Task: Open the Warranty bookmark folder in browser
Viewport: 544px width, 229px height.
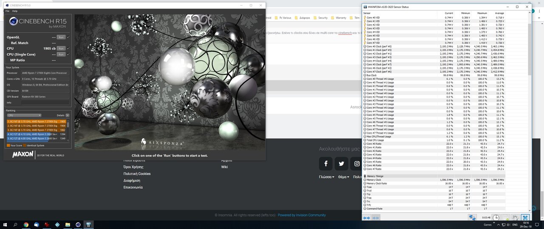Action: 338,18
